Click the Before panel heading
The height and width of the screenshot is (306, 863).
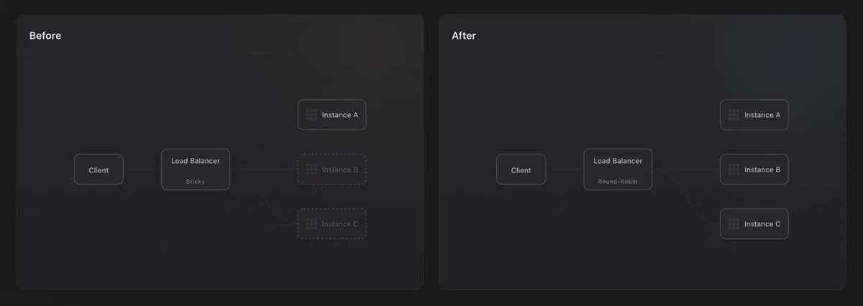click(45, 36)
